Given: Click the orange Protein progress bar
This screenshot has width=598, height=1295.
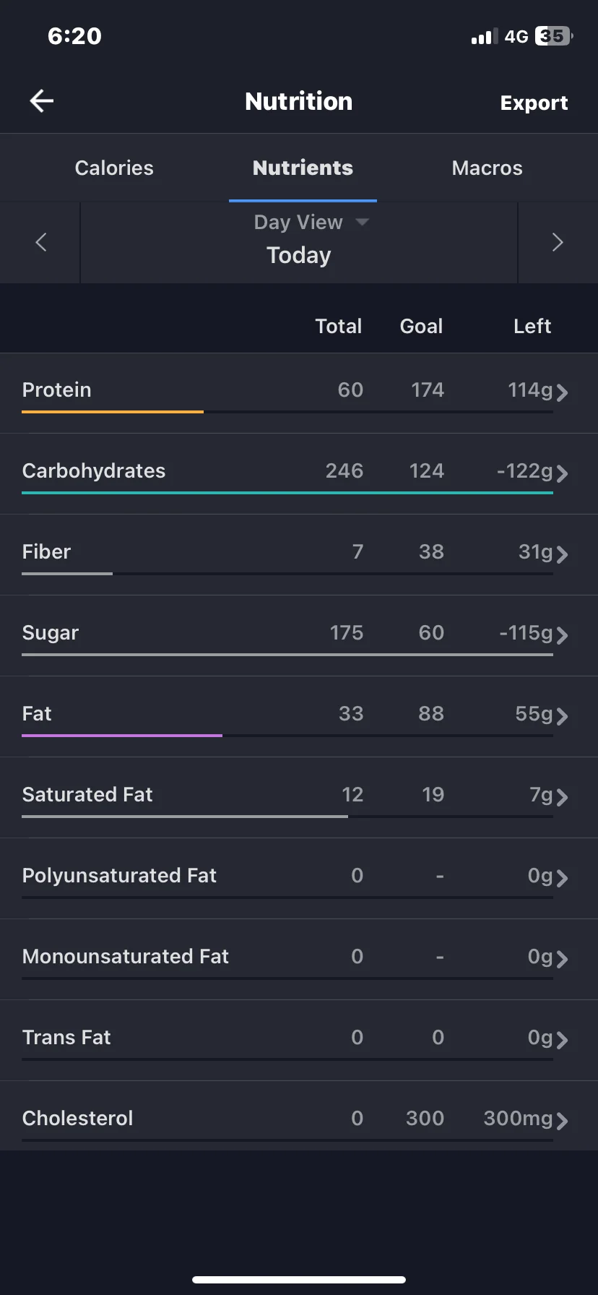Looking at the screenshot, I should [113, 412].
